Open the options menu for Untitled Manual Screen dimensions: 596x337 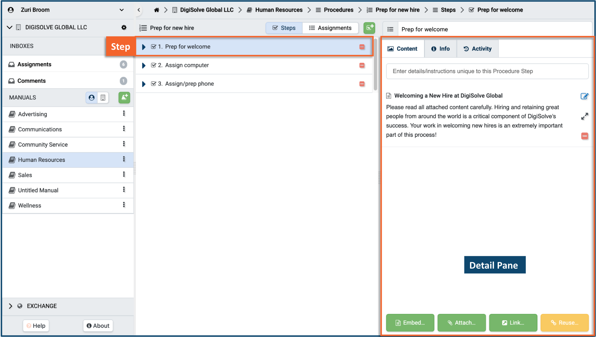click(124, 189)
